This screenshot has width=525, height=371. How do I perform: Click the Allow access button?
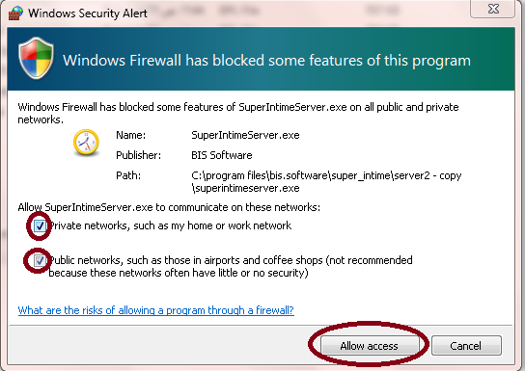tap(370, 346)
